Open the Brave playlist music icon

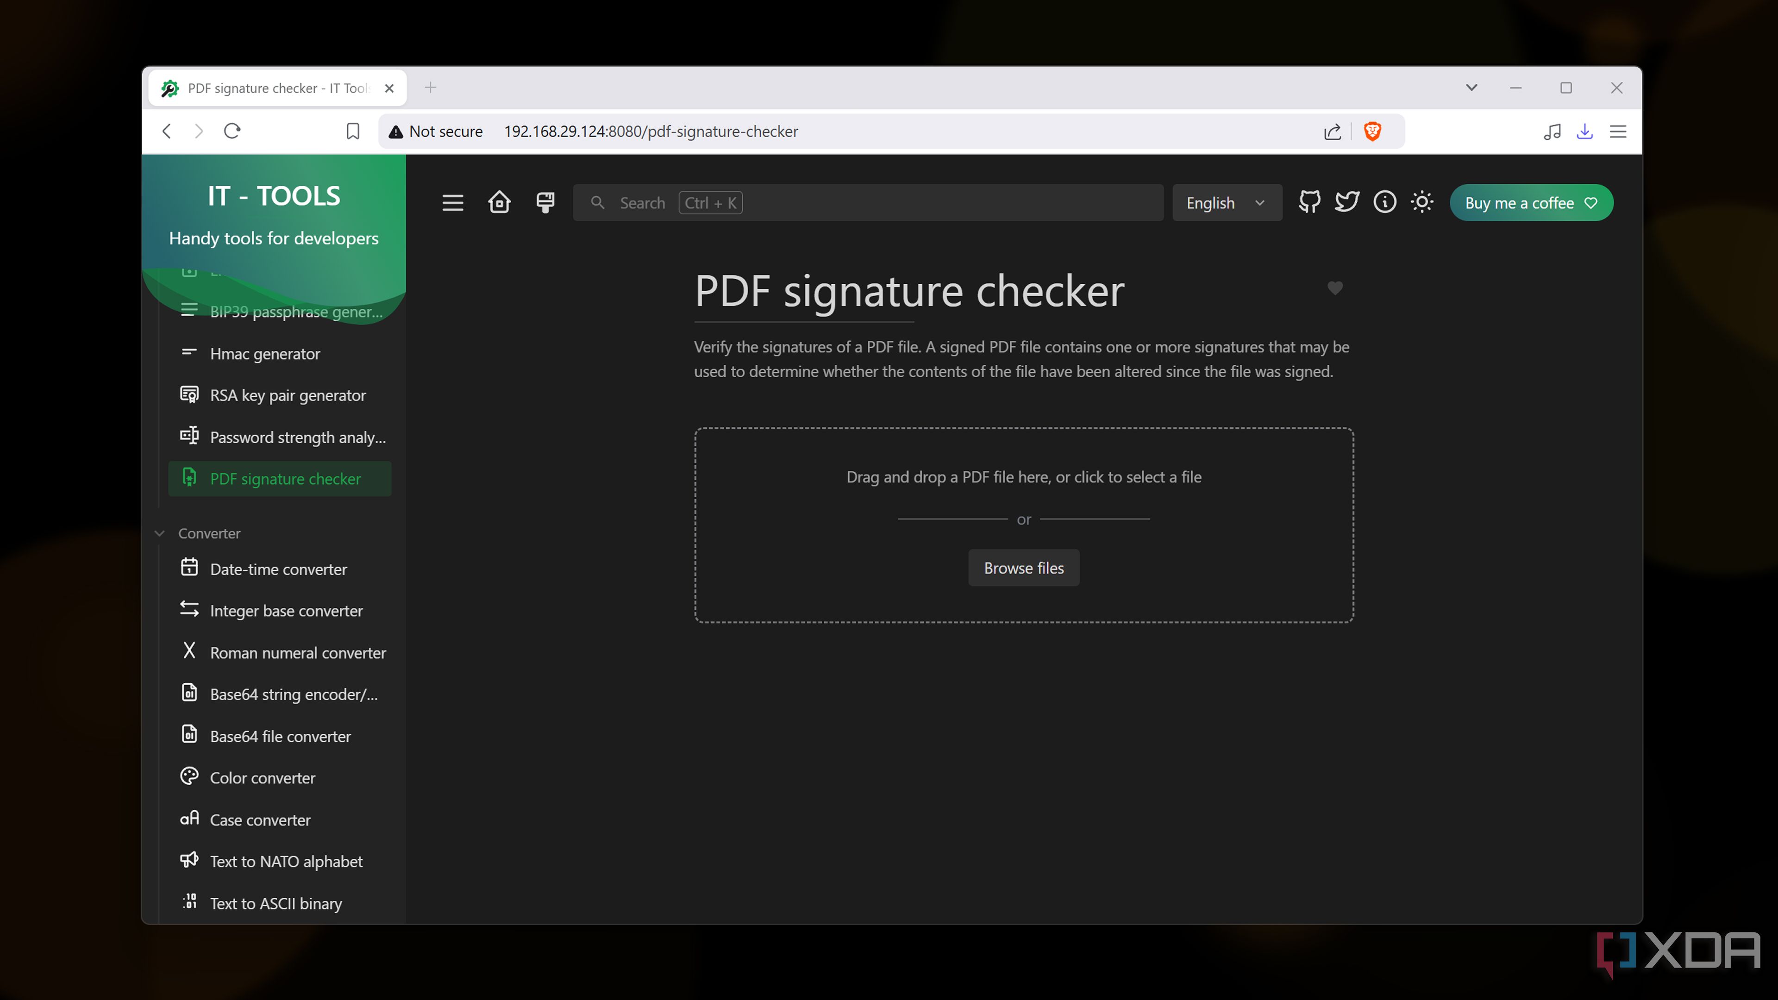pos(1553,131)
